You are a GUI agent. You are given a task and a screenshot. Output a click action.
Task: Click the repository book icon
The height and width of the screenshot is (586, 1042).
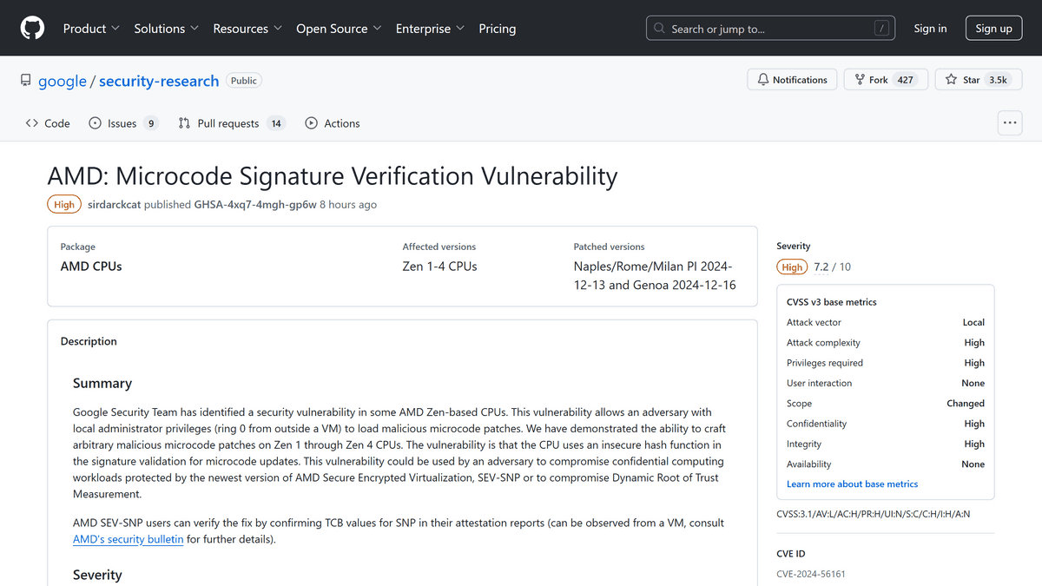click(26, 81)
